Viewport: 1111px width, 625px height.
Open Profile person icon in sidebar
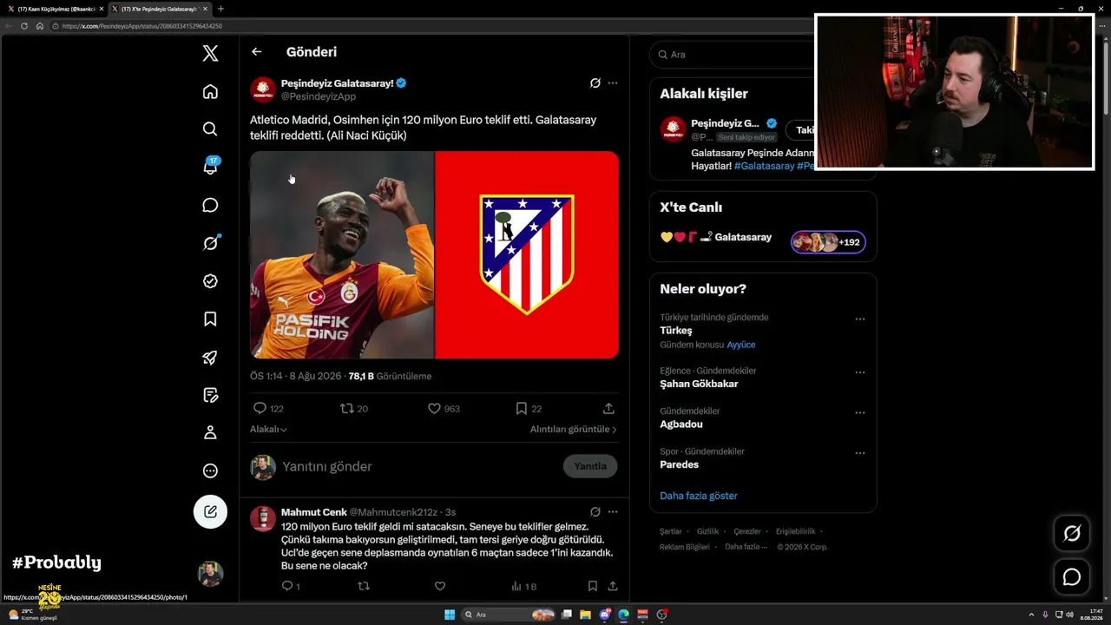point(210,432)
